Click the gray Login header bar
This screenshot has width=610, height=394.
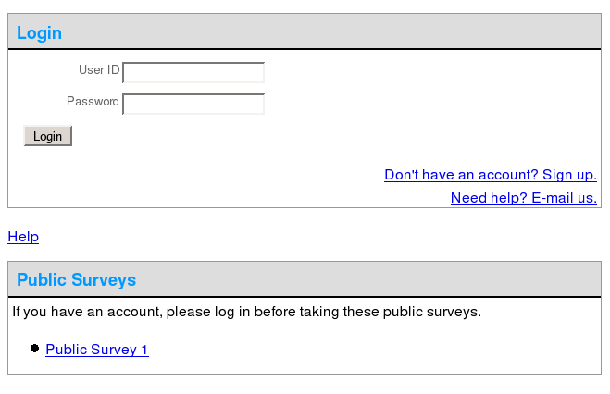[305, 31]
